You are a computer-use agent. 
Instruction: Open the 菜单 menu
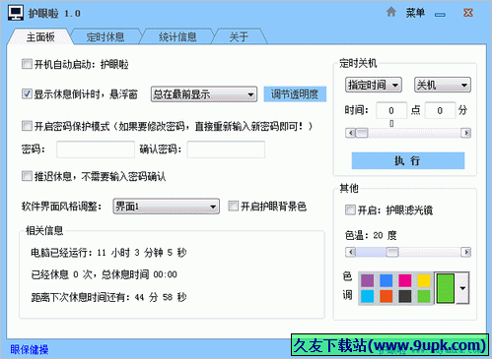tap(415, 13)
